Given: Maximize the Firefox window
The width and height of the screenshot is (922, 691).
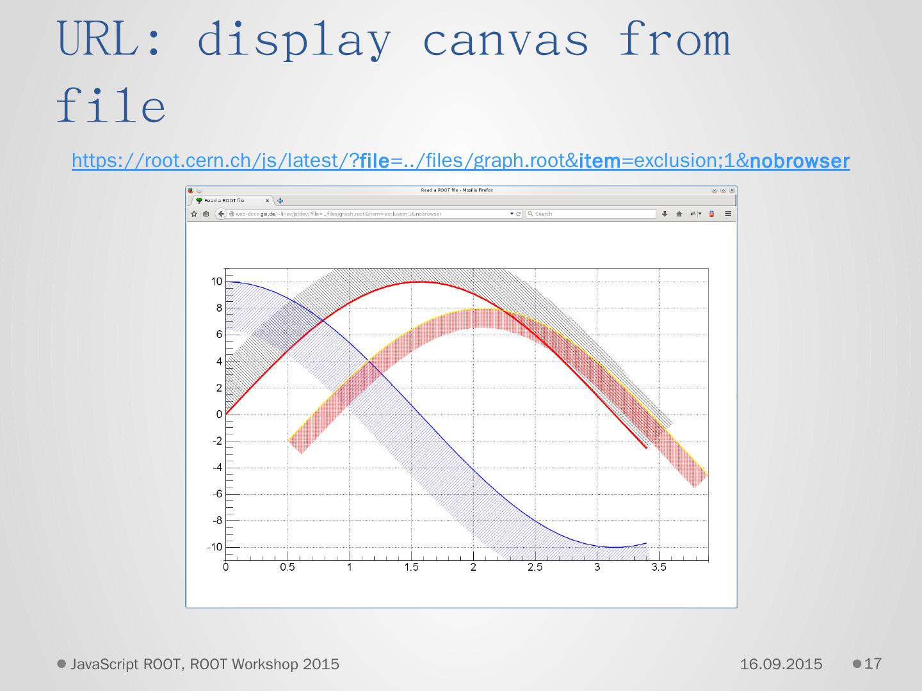Looking at the screenshot, I should (724, 190).
